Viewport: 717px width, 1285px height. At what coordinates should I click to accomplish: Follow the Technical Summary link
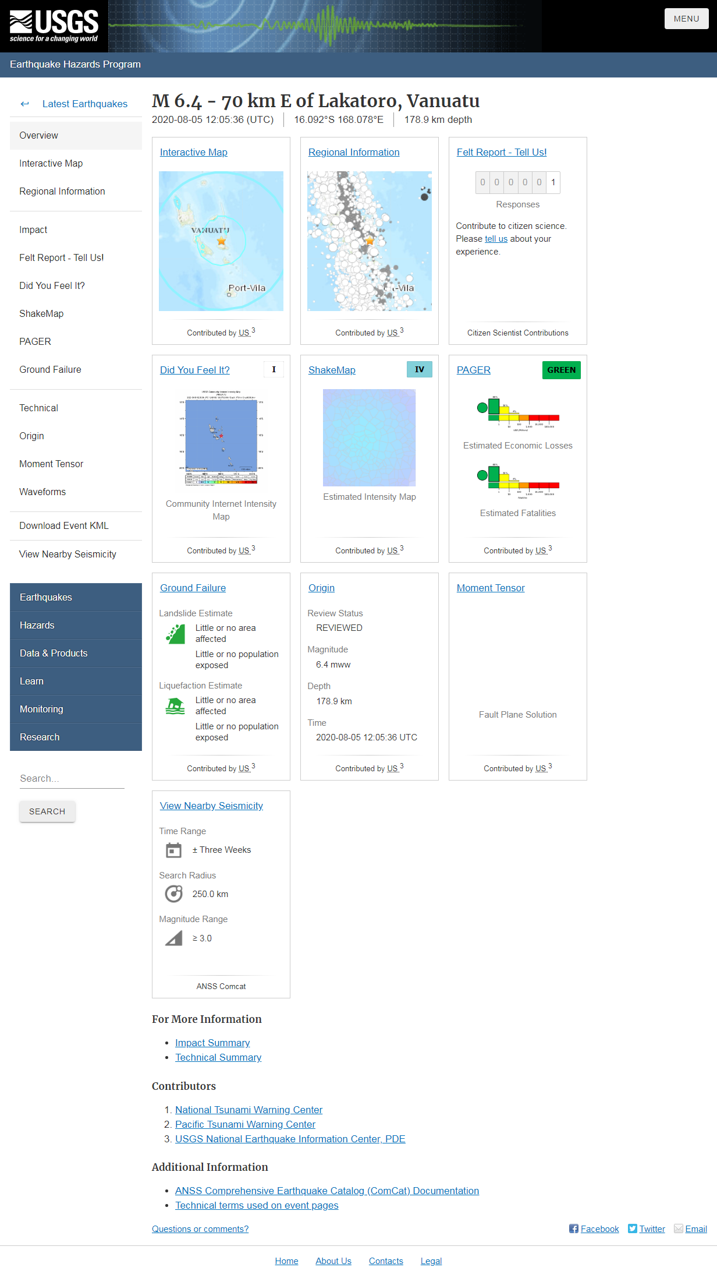(x=218, y=1057)
